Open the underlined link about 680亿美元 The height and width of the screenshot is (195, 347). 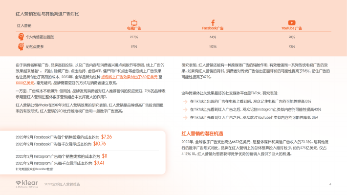[x=130, y=77]
